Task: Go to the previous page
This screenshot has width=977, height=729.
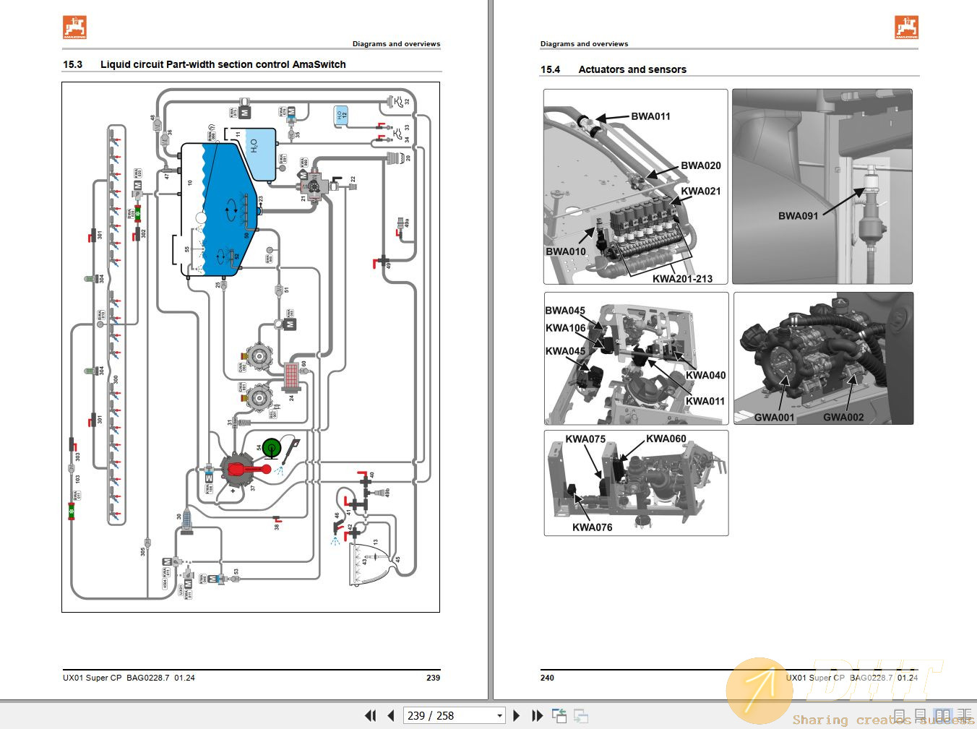Action: [391, 715]
